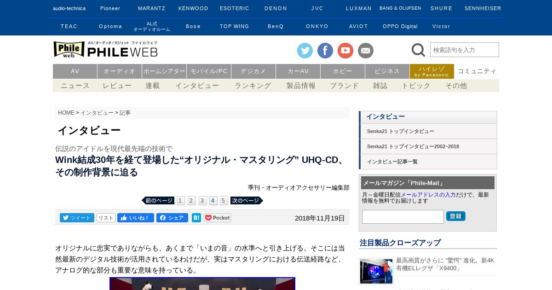Tweet this article with ツイート button

tap(77, 218)
